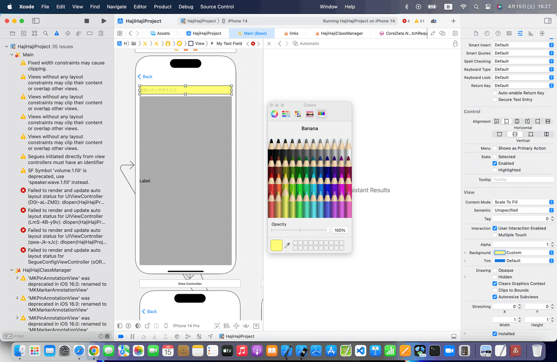
Task: Check the Highlighted state checkbox
Action: pos(495,170)
